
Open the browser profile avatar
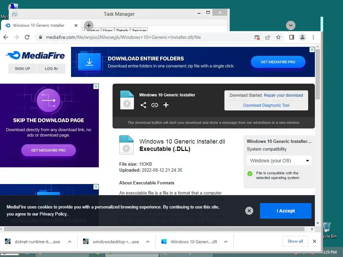coord(302,37)
